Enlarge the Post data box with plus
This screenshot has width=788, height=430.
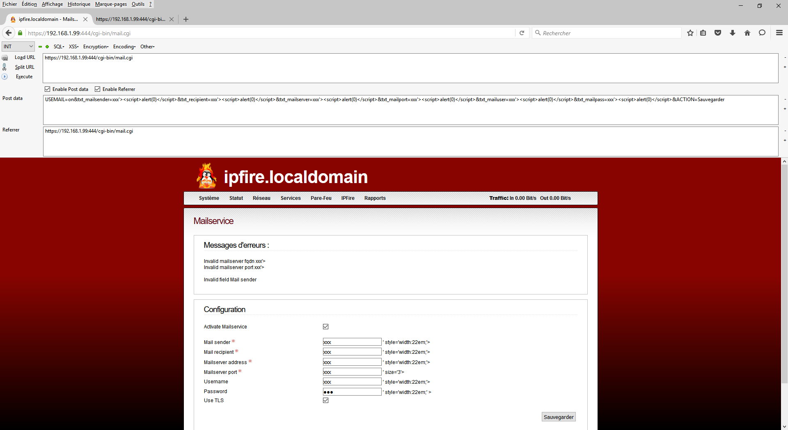(785, 109)
